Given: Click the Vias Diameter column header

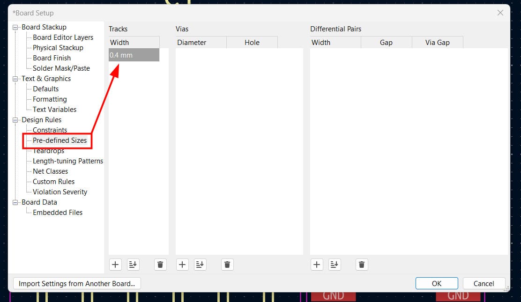Looking at the screenshot, I should click(201, 43).
